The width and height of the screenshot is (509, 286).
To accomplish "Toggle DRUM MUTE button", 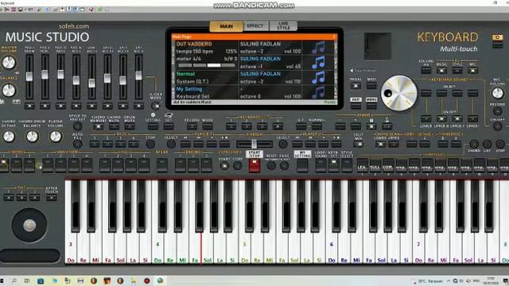I will click(130, 126).
